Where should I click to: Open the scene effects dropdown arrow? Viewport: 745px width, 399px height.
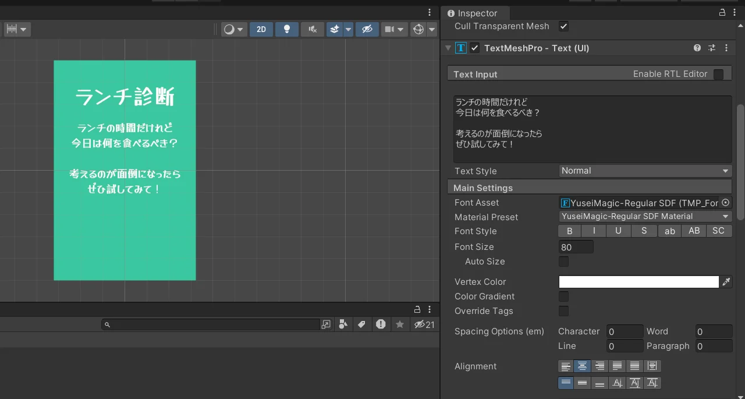[x=348, y=29]
